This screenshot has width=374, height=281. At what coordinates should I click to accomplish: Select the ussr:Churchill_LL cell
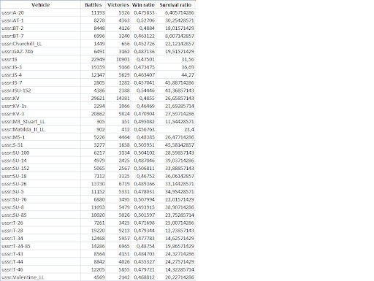coord(40,44)
